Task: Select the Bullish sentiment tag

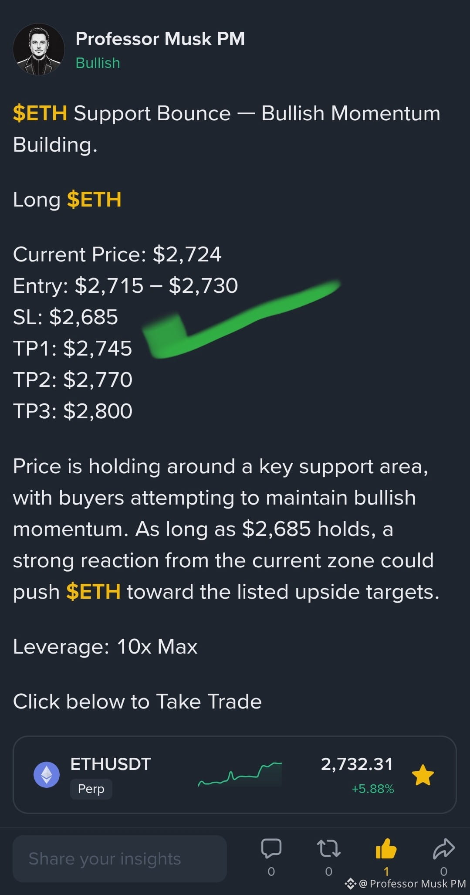Action: point(98,63)
